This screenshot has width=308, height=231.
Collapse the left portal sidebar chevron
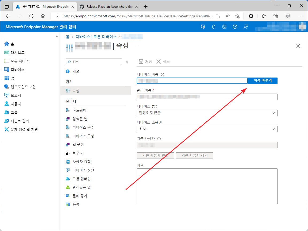coord(57,36)
